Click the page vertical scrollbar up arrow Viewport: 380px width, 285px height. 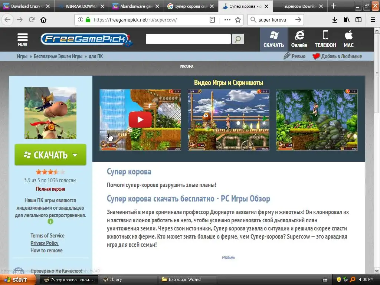click(x=377, y=31)
